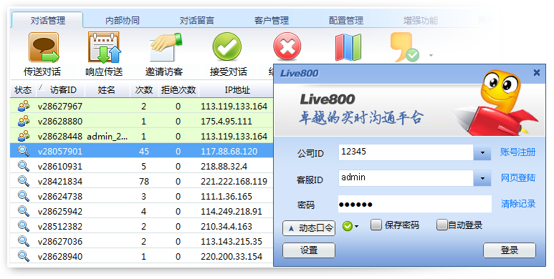This screenshot has height=279, width=554.
Task: Select the IP address 218.88.32.4
Action: 224,166
